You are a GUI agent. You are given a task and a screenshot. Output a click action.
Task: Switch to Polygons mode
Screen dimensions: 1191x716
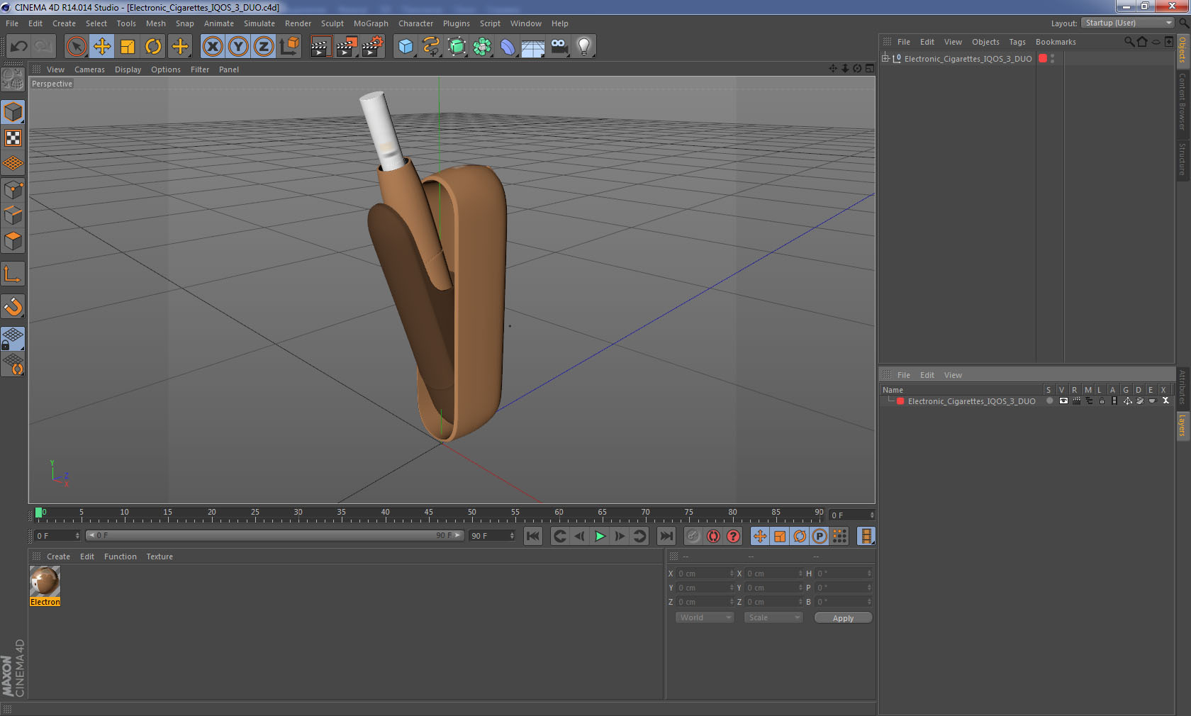13,241
